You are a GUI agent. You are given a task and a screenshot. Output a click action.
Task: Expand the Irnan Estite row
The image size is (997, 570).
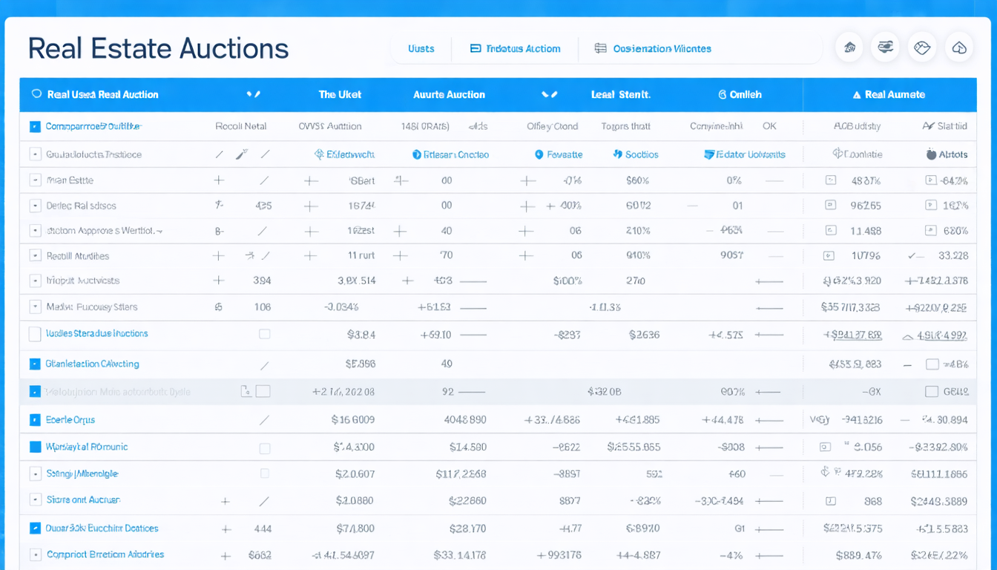tap(35, 180)
